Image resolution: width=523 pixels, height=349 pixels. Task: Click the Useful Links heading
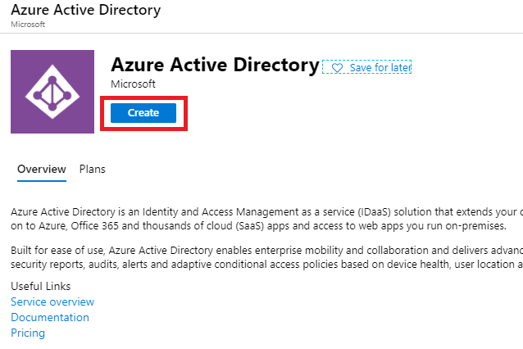(x=40, y=287)
